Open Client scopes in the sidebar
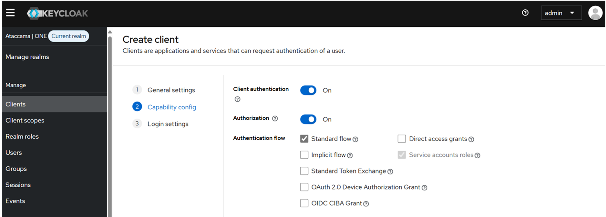The image size is (606, 217). point(25,120)
